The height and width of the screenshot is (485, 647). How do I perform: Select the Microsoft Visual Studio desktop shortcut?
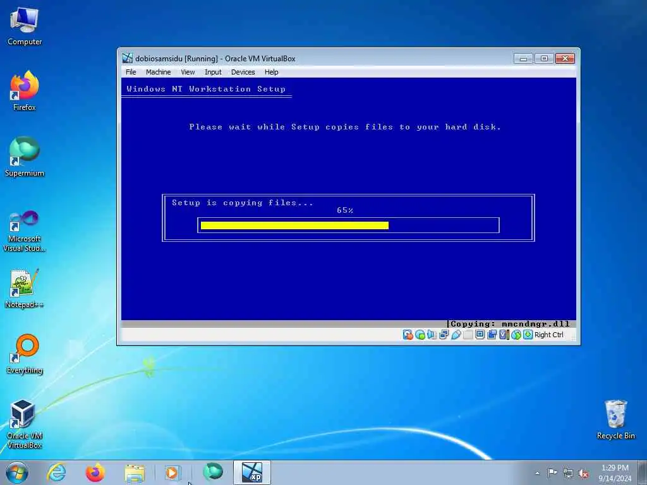(x=25, y=231)
